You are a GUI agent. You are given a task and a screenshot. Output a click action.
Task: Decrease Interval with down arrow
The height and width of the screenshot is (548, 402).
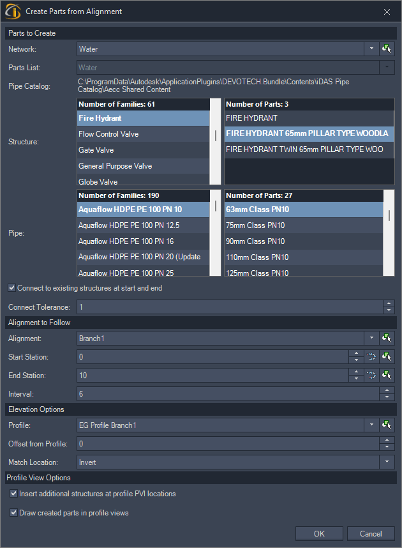point(387,397)
